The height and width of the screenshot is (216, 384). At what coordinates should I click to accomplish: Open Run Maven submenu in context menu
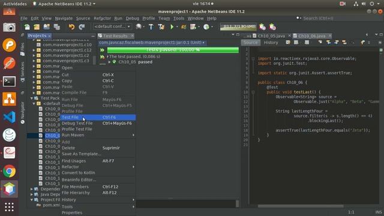coord(98,135)
